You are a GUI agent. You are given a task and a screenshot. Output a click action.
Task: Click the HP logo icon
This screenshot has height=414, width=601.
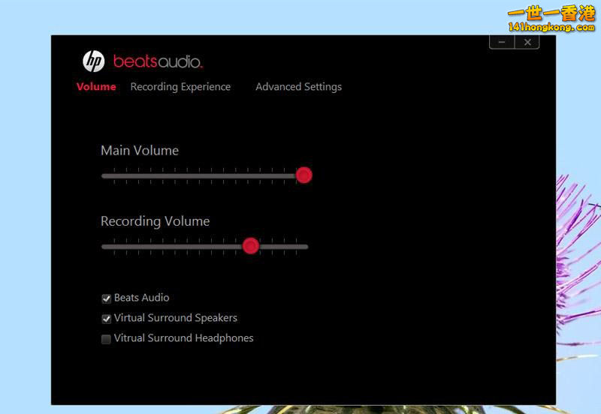click(x=93, y=61)
